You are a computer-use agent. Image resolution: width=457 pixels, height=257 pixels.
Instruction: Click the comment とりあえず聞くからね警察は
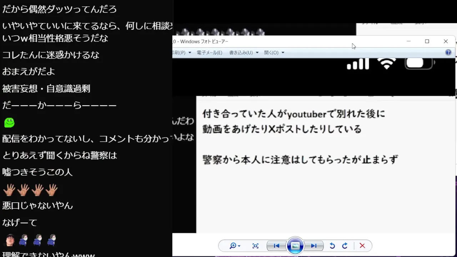point(60,155)
